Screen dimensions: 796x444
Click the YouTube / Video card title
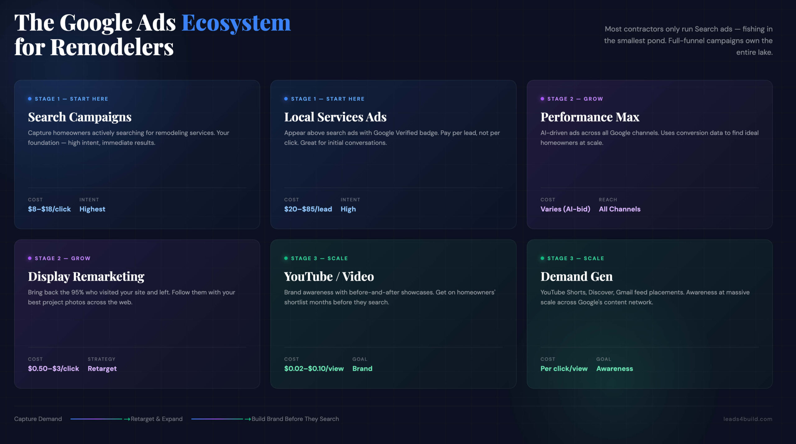click(329, 277)
